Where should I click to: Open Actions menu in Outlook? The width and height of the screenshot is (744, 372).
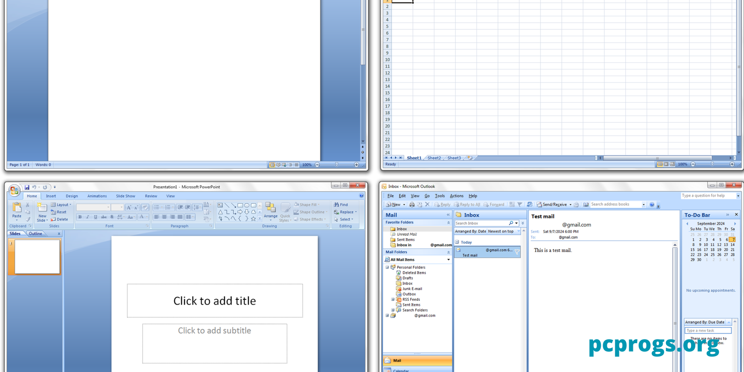457,196
